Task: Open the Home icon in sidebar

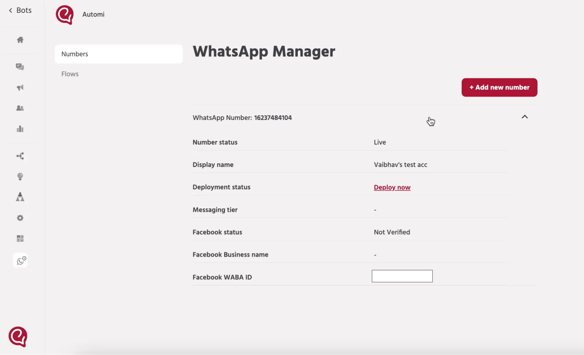Action: click(x=20, y=40)
